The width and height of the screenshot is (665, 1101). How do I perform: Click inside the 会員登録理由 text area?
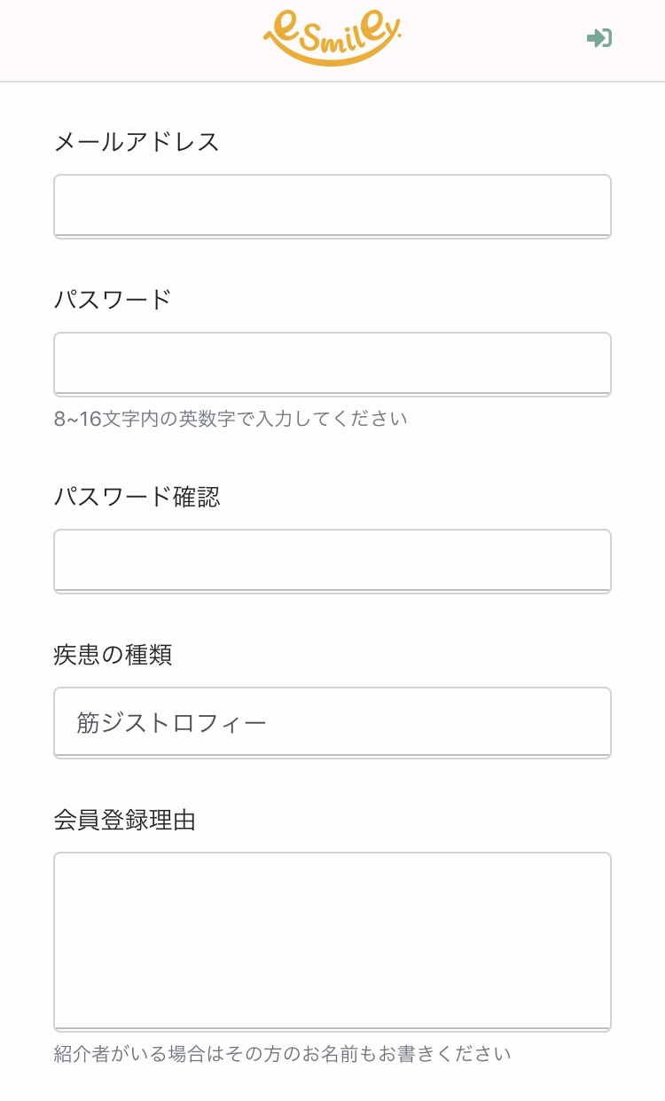pyautogui.click(x=332, y=940)
